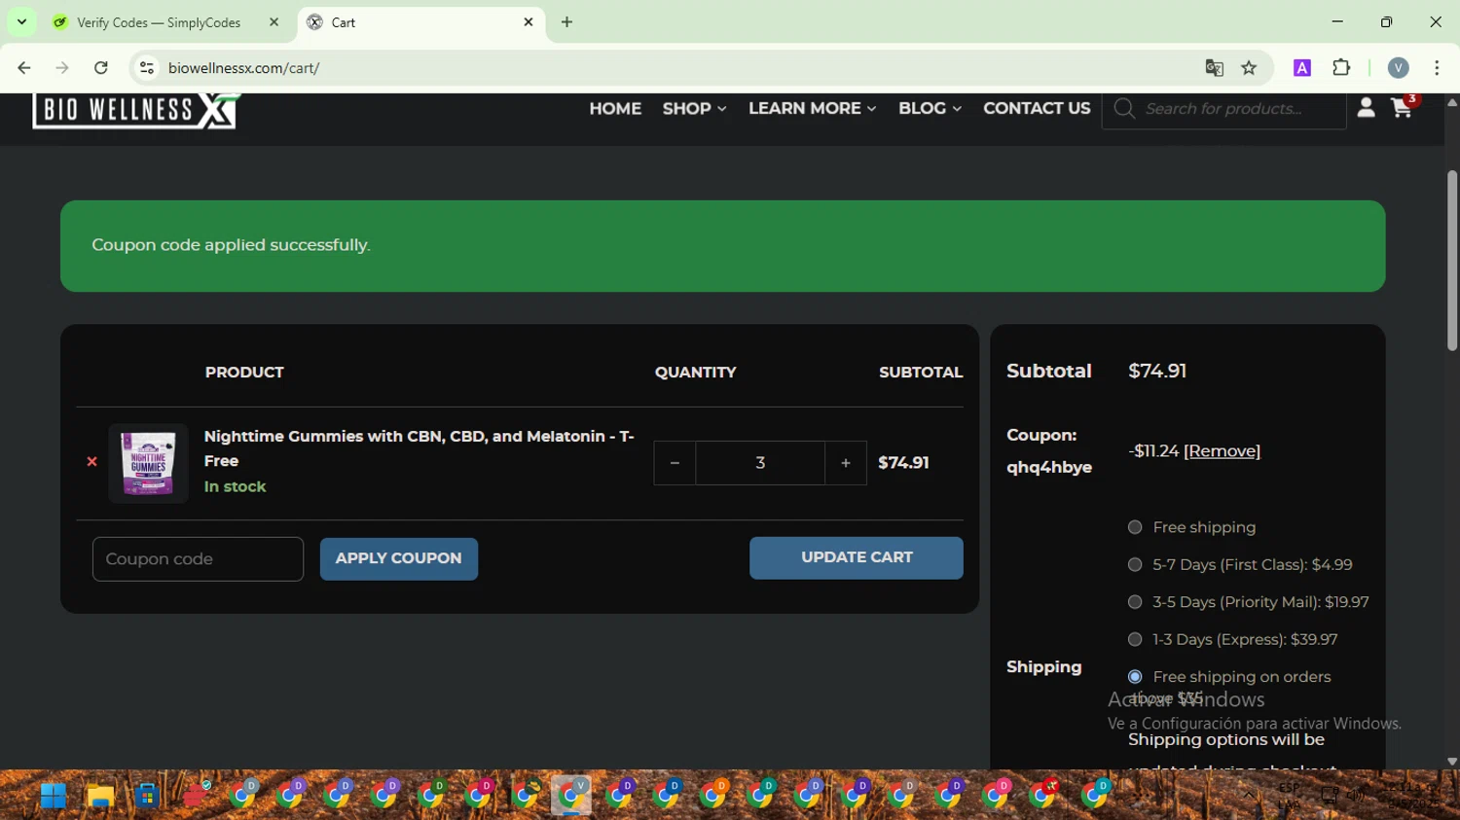Select Free shipping option
This screenshot has height=820, width=1460.
pos(1135,527)
